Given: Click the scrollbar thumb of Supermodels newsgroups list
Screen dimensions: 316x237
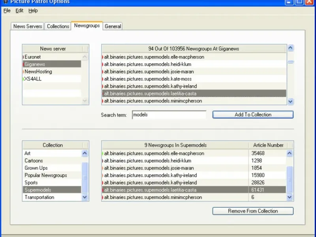Looking at the screenshot, I should tap(290, 179).
